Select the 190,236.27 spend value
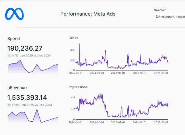 pos(25,48)
